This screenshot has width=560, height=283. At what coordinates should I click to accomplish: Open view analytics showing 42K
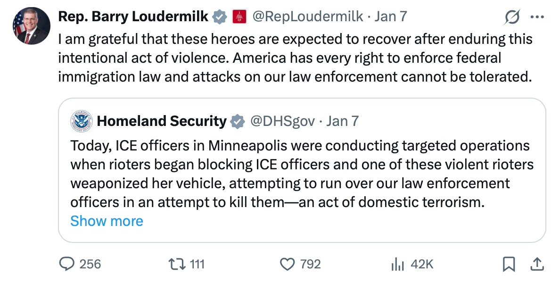pyautogui.click(x=397, y=264)
